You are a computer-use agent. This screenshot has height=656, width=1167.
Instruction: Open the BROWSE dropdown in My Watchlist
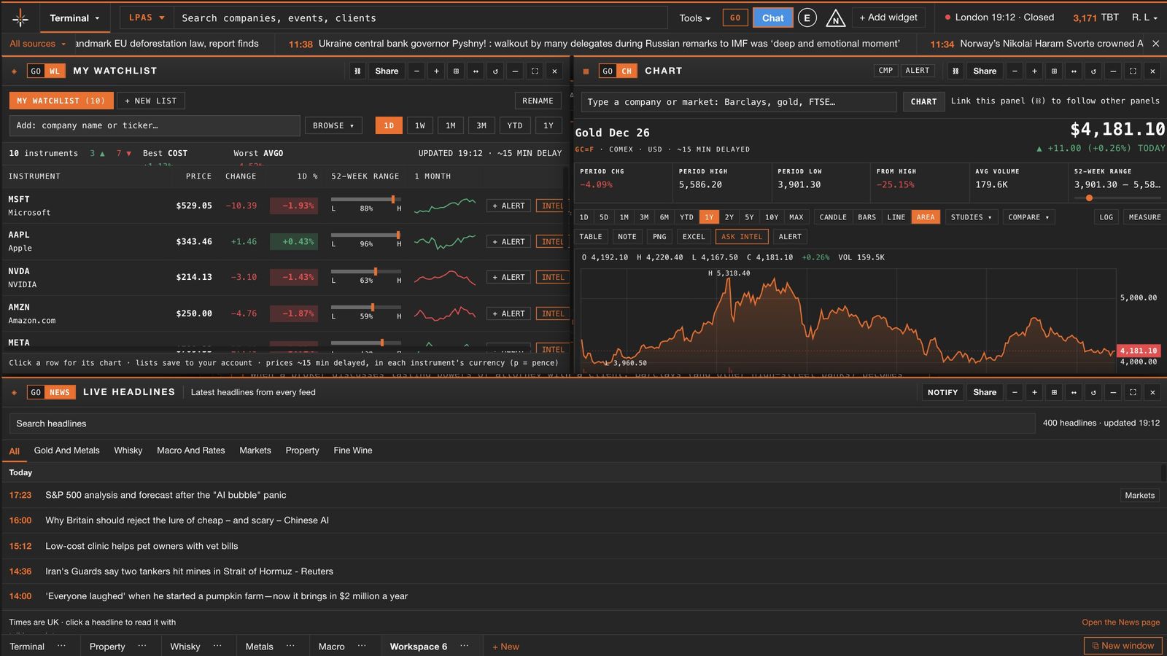coord(333,125)
